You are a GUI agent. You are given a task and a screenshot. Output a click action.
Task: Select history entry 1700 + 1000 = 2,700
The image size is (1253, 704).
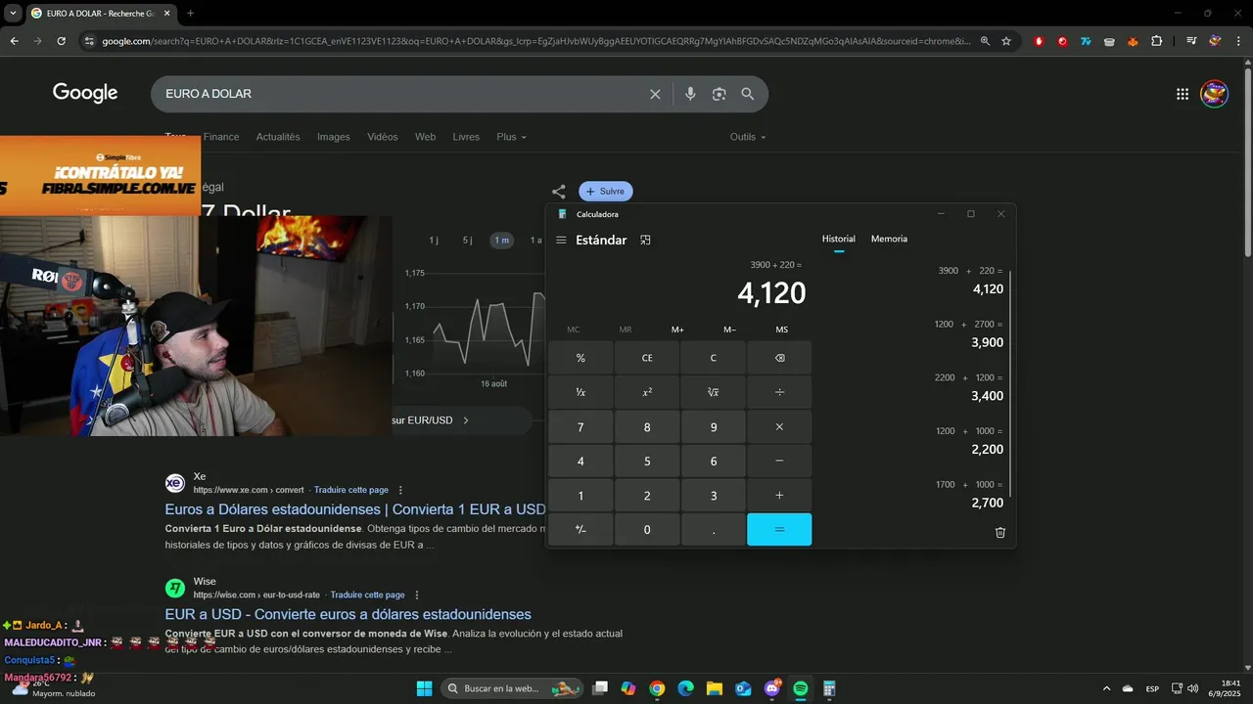(970, 494)
